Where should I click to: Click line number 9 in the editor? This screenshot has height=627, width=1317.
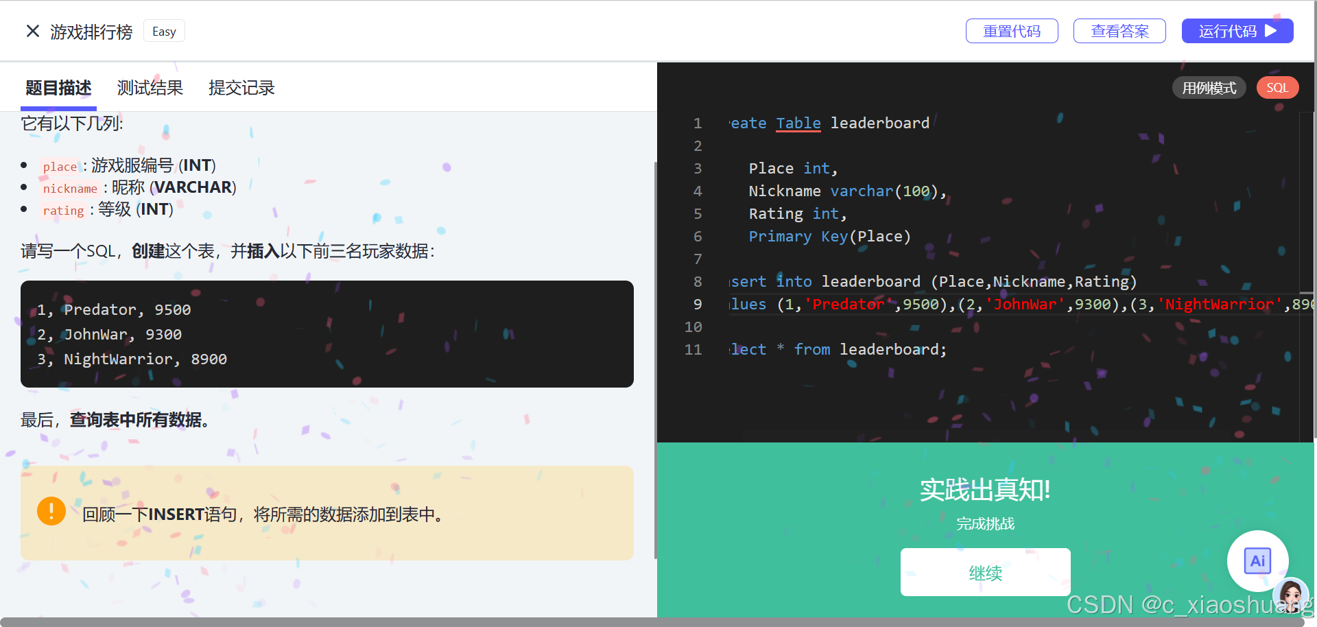tap(697, 304)
